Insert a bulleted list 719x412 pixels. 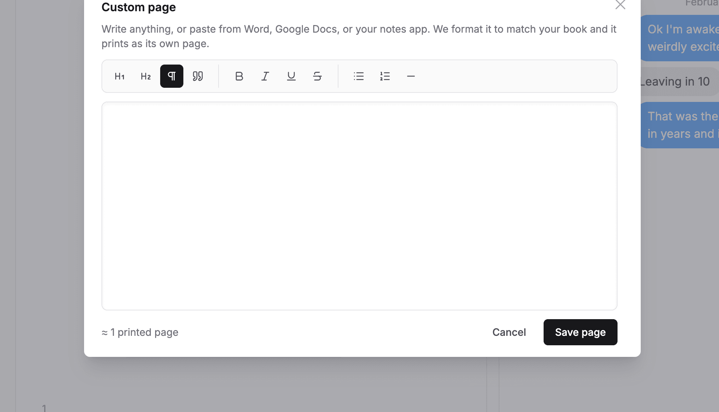359,76
